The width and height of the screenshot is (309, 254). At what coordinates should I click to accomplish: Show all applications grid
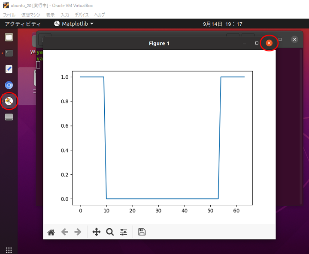pos(9,250)
